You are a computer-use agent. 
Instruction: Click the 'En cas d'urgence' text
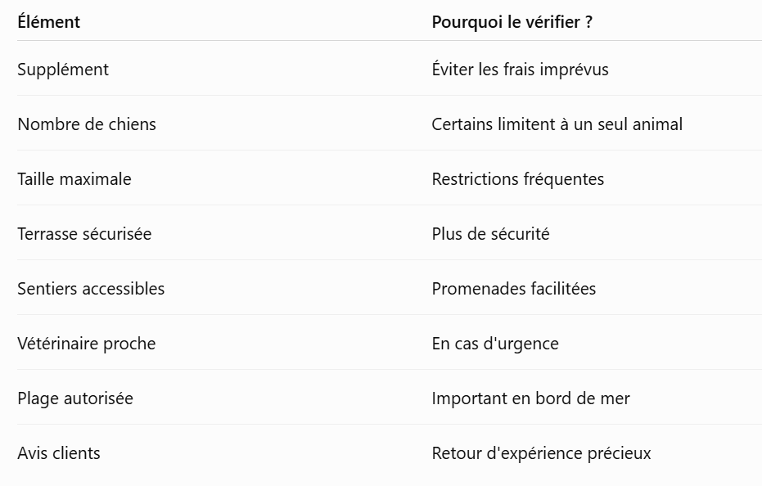[x=494, y=344]
